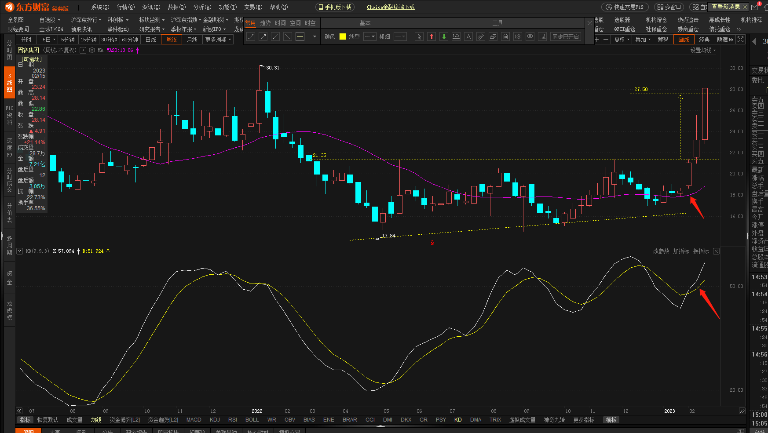Open the price adjustment dropdown
This screenshot has width=768, height=433.
pyautogui.click(x=622, y=40)
